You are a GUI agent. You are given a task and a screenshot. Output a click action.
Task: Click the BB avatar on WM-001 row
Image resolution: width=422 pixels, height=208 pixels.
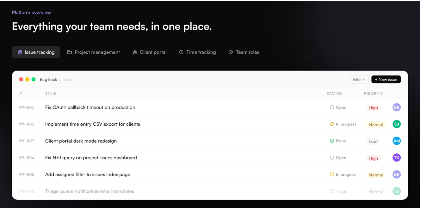click(397, 107)
